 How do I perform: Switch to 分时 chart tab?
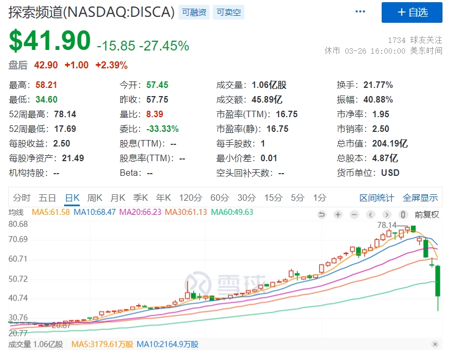pyautogui.click(x=22, y=198)
